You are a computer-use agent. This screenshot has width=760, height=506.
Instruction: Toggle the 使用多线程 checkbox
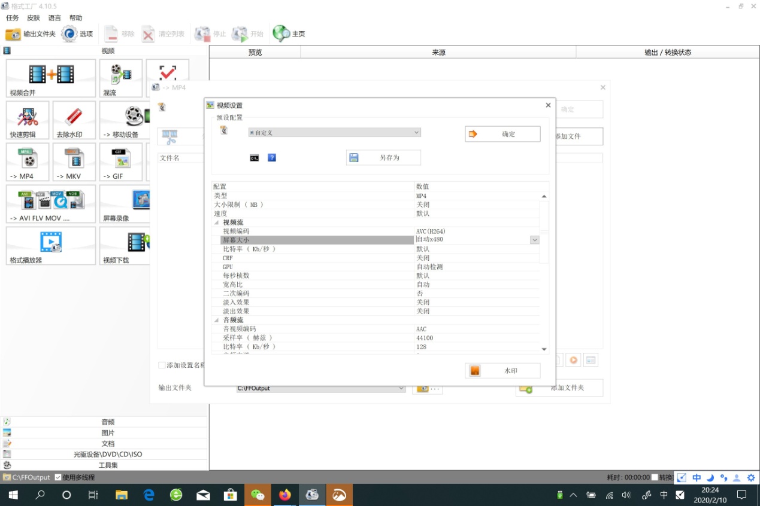click(x=58, y=477)
